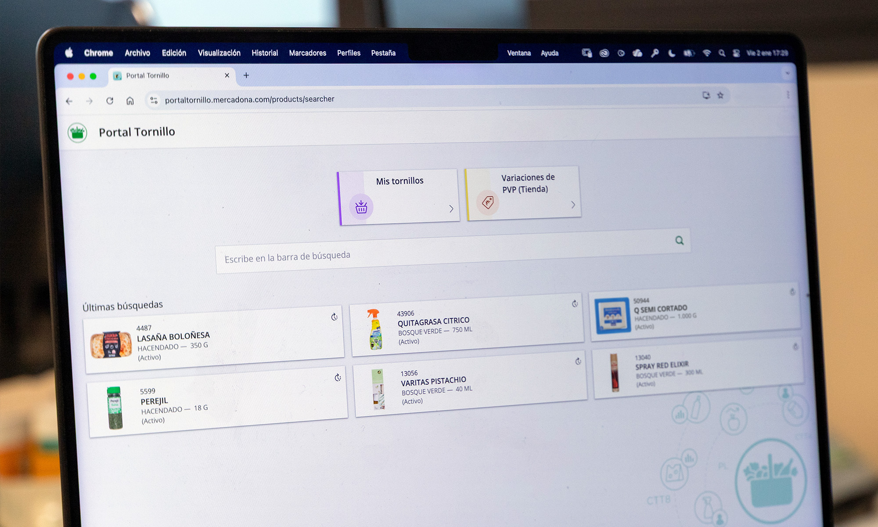Screen dimensions: 878x527
Task: Expand Variaciones de PVP with its chevron
Action: coord(573,205)
